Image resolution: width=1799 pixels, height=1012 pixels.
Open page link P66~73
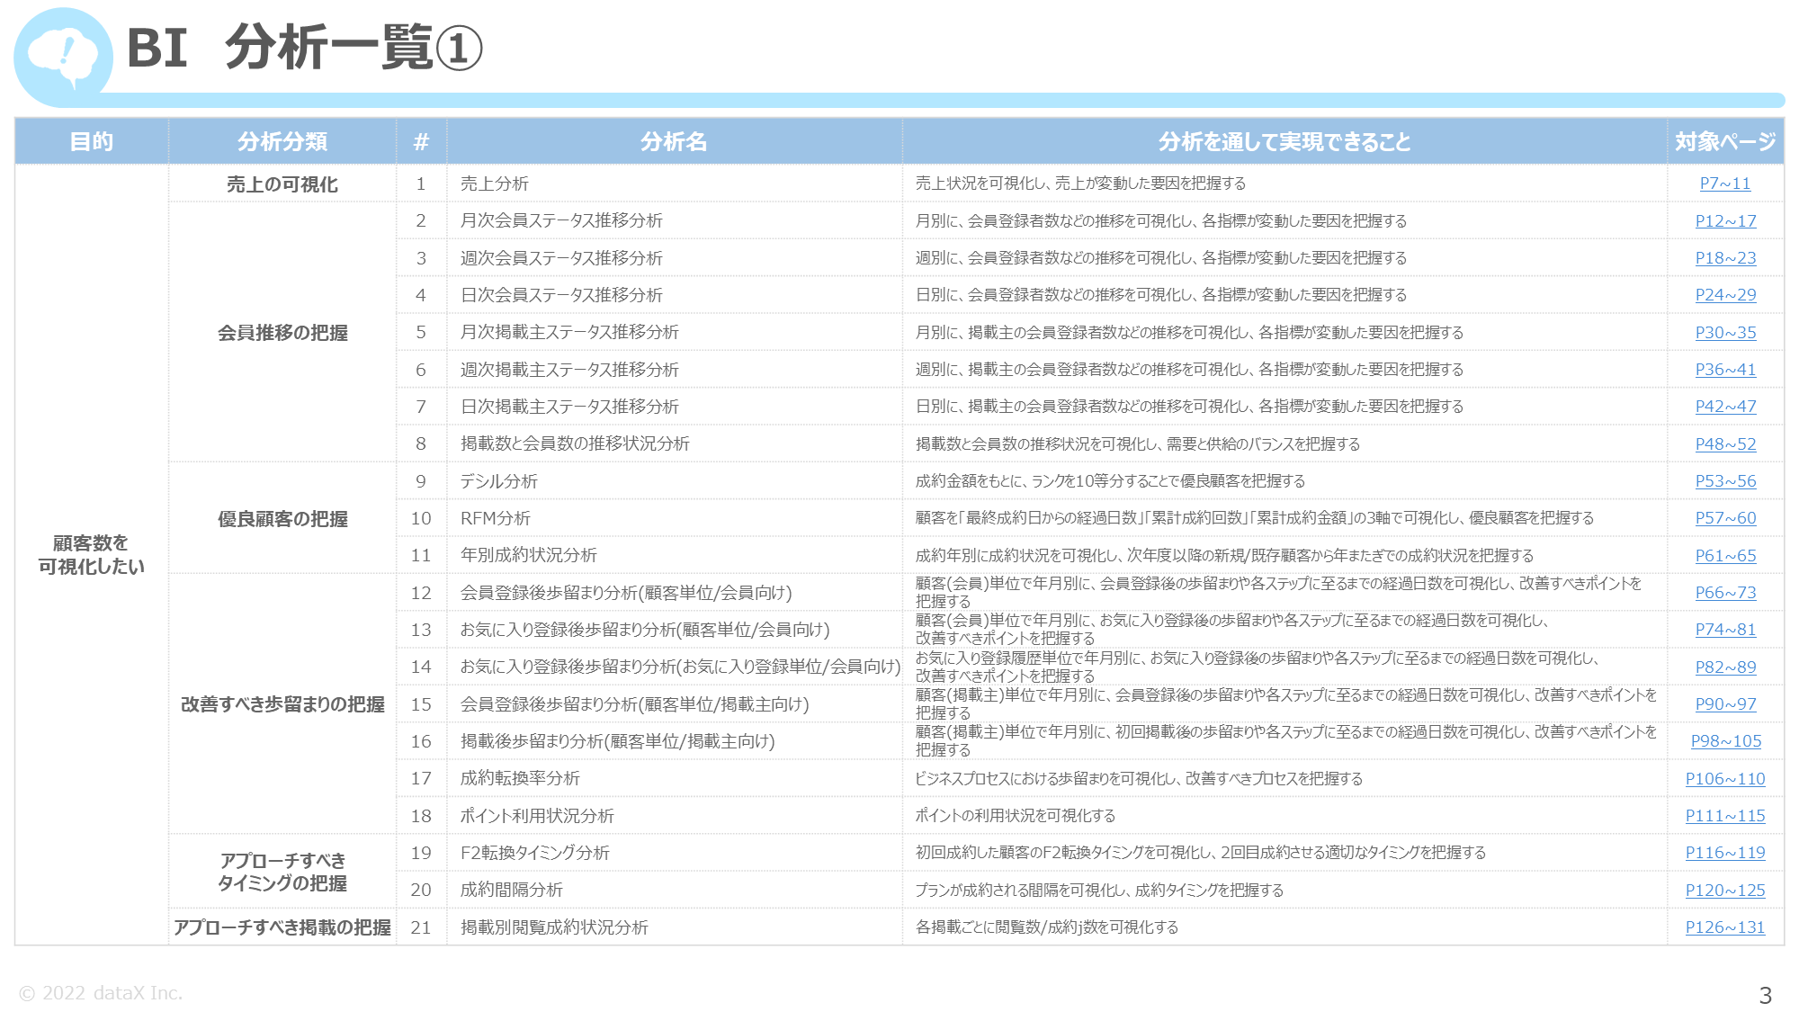click(1725, 593)
